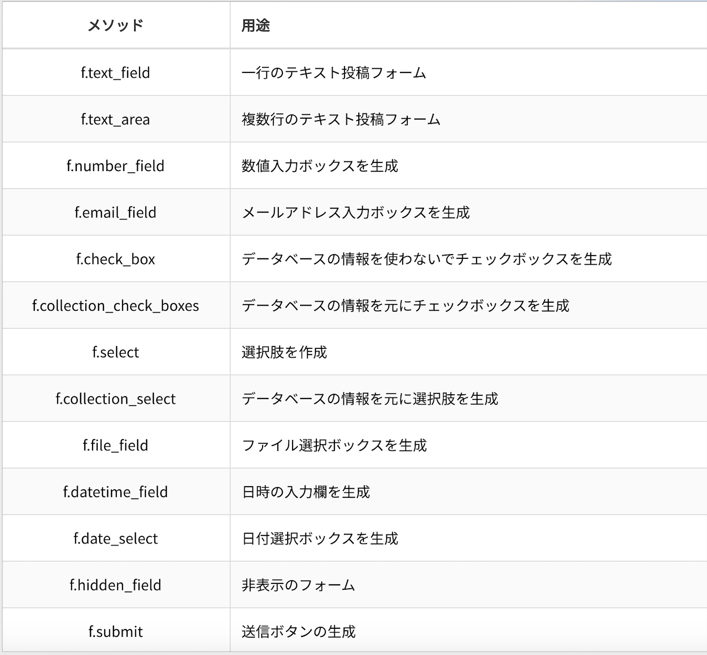Screen dimensions: 707x655
Task: Click the f.file_field cell
Action: point(116,445)
